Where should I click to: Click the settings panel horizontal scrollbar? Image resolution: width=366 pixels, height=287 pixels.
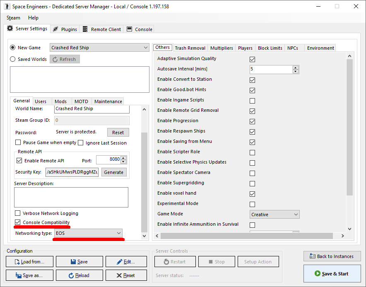pyautogui.click(x=246, y=236)
